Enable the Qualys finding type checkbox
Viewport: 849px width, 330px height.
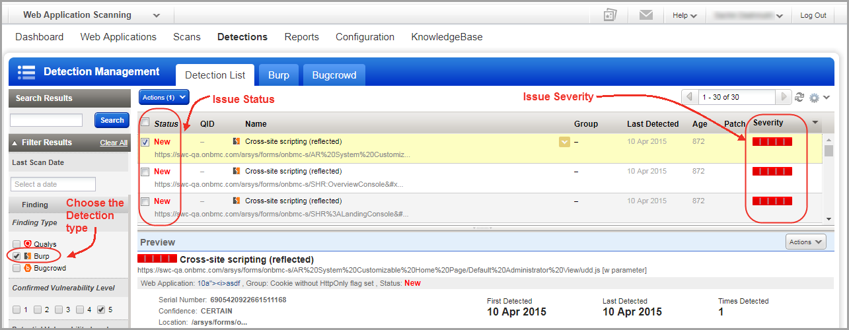click(x=17, y=244)
